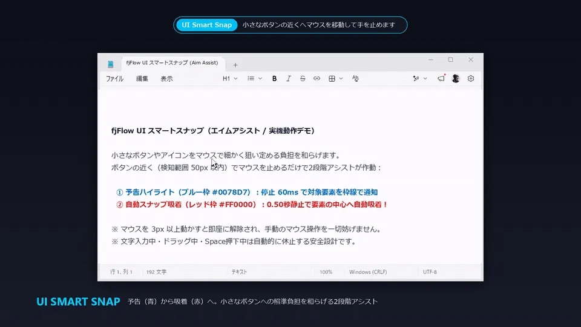
Task: Add a new tab with plus button
Action: pyautogui.click(x=235, y=65)
